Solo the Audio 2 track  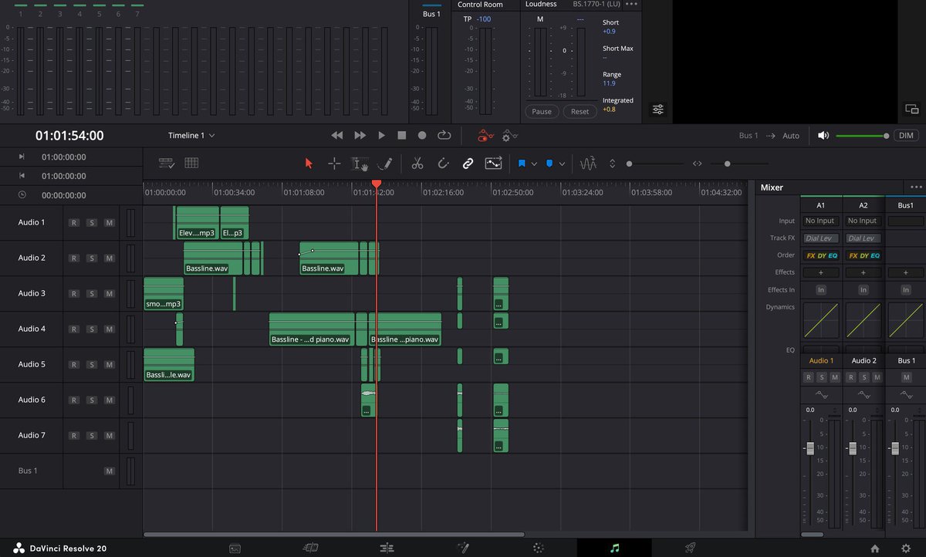point(91,258)
